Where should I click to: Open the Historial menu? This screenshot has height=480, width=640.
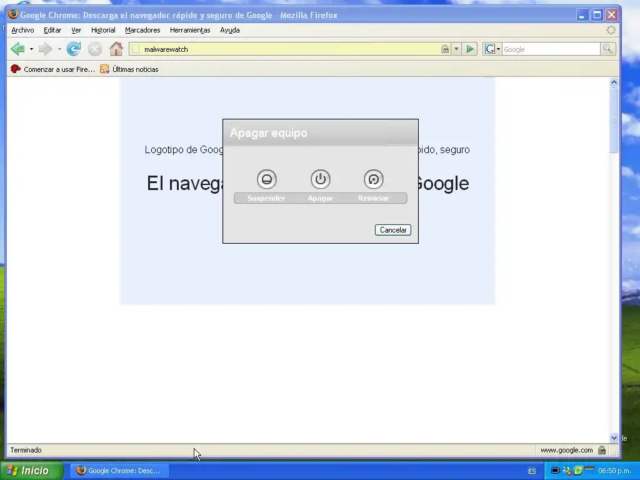tap(103, 30)
